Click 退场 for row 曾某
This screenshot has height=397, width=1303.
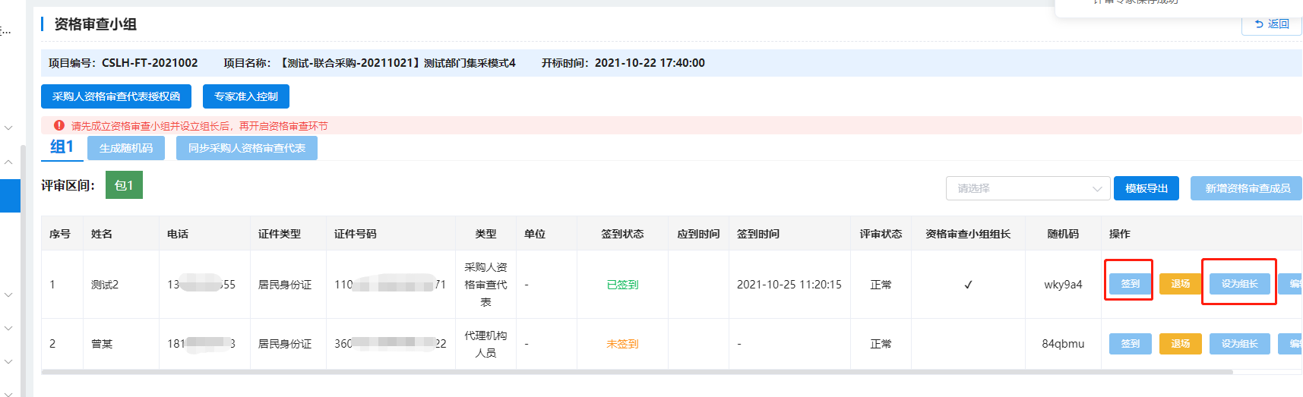[1180, 344]
